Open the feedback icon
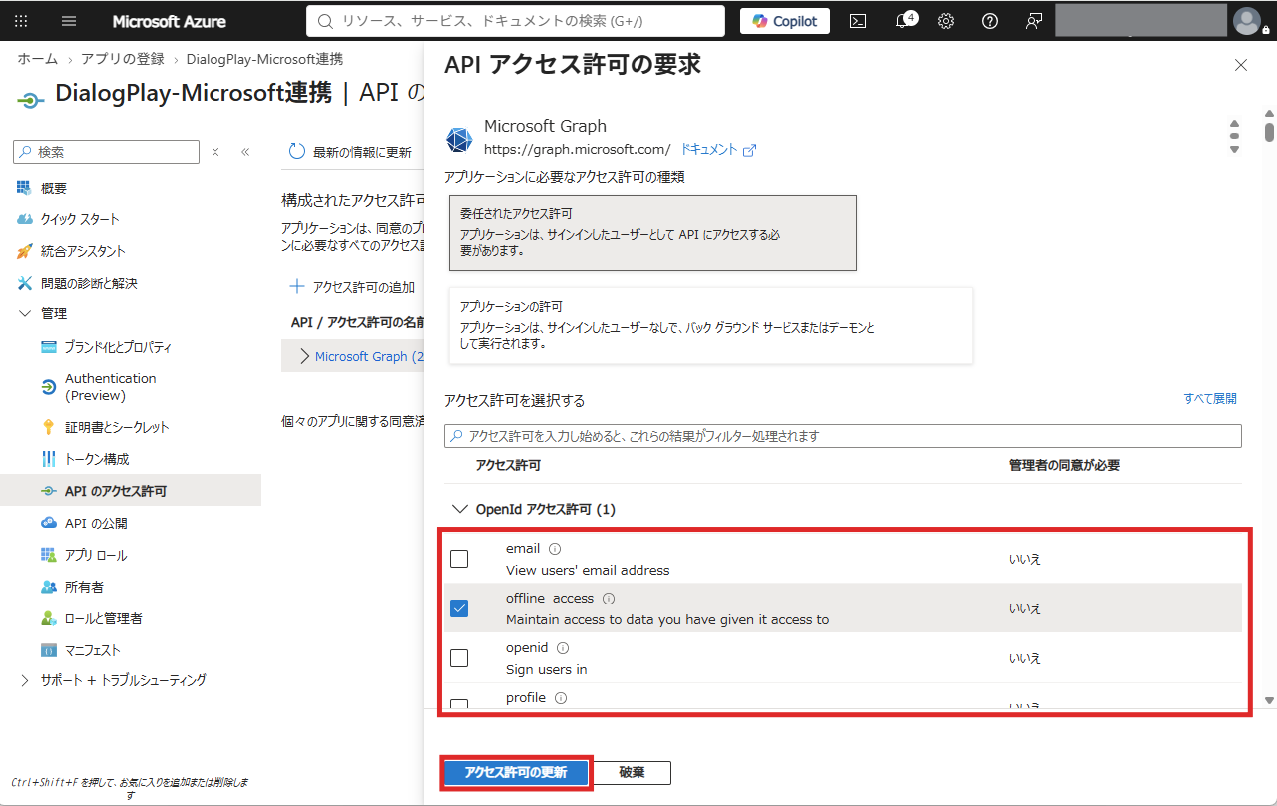 pyautogui.click(x=1034, y=21)
